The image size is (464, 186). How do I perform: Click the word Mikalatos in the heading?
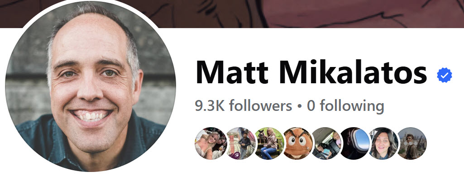354,72
